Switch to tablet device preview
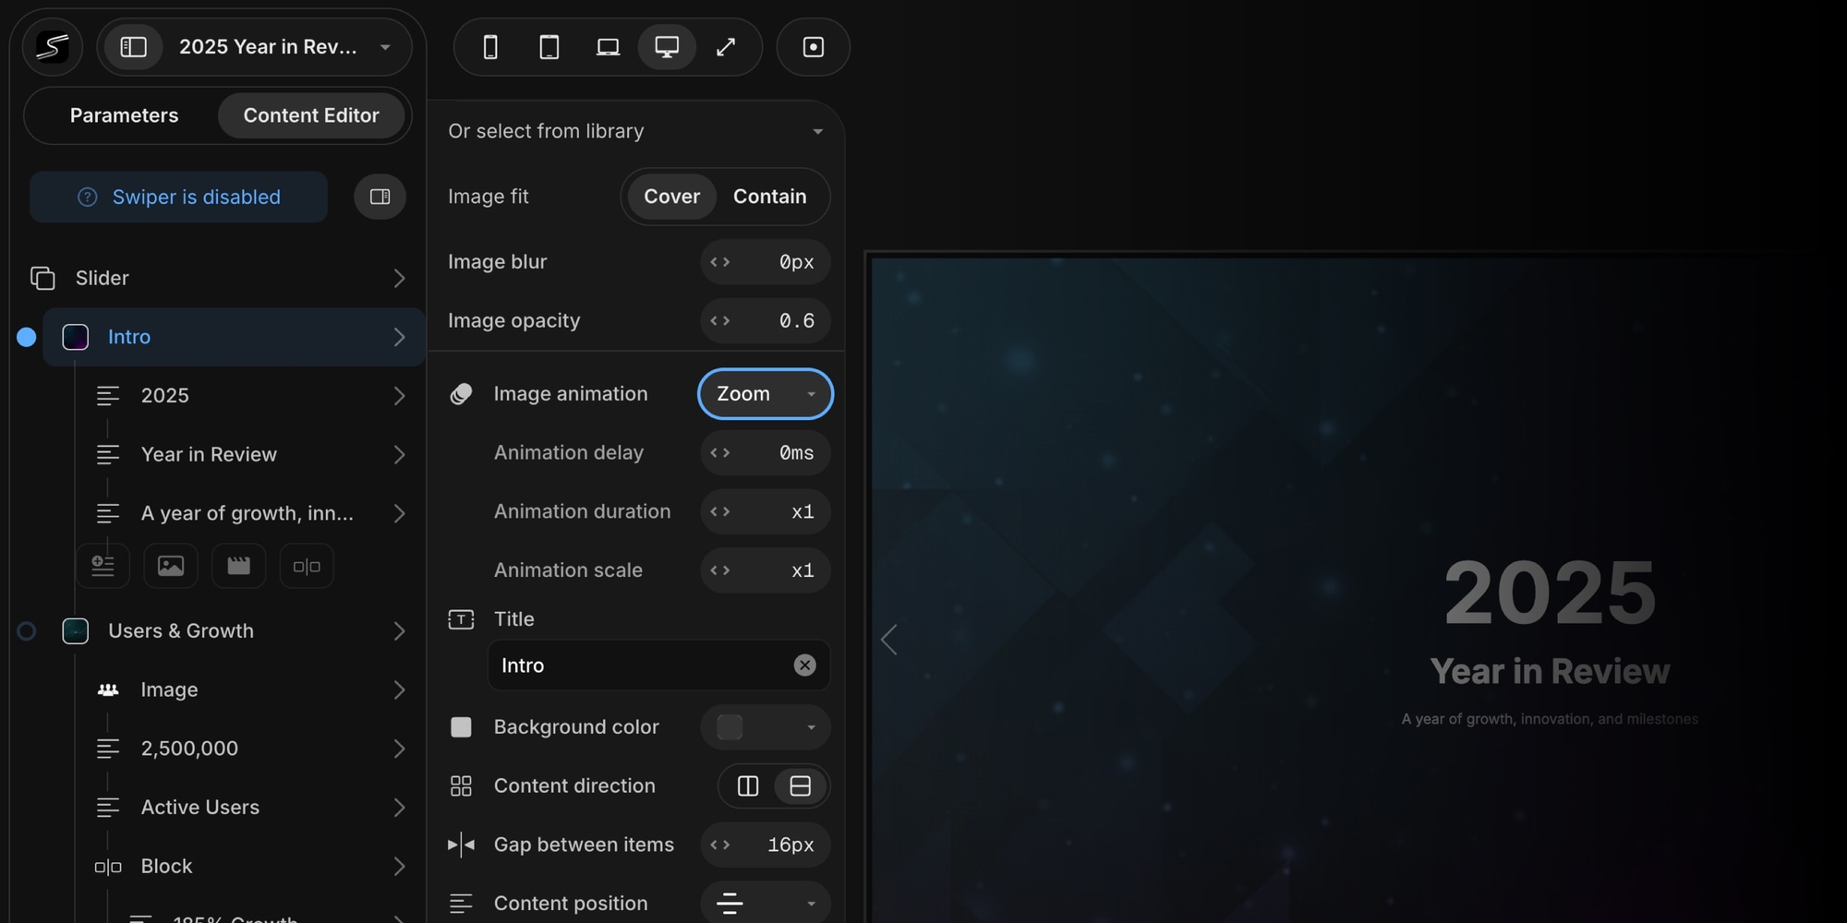The image size is (1847, 923). pyautogui.click(x=549, y=47)
